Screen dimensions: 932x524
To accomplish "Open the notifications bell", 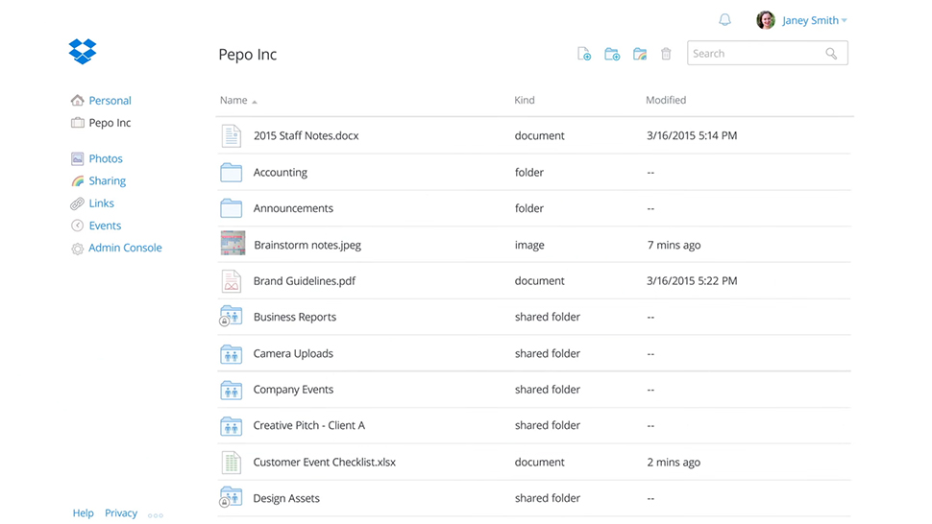I will (x=724, y=20).
